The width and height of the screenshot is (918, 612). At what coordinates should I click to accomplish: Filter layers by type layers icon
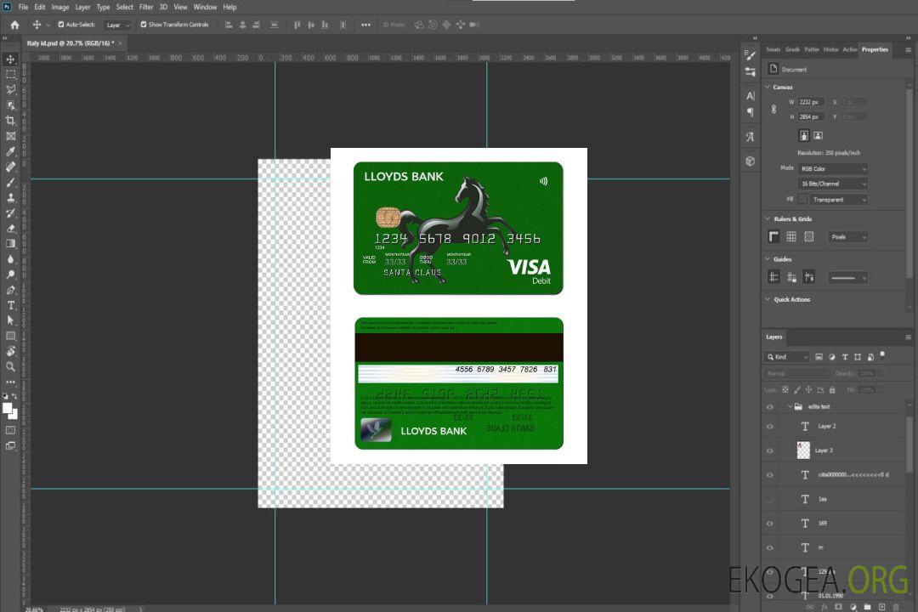pos(845,357)
